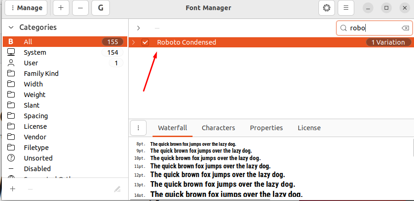Click the add fonts plus button in header

click(62, 8)
